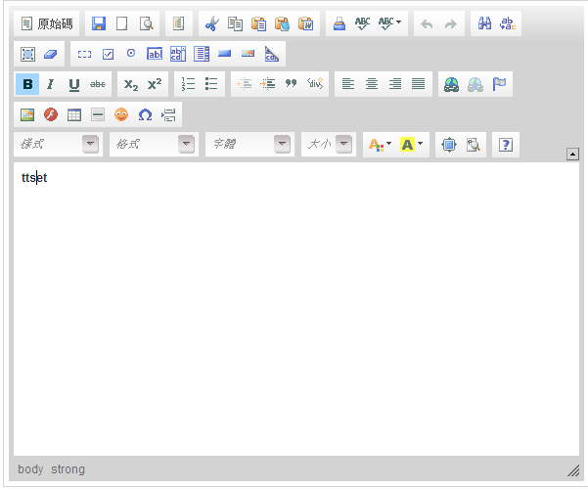Insert a smiley emoticon

(121, 114)
